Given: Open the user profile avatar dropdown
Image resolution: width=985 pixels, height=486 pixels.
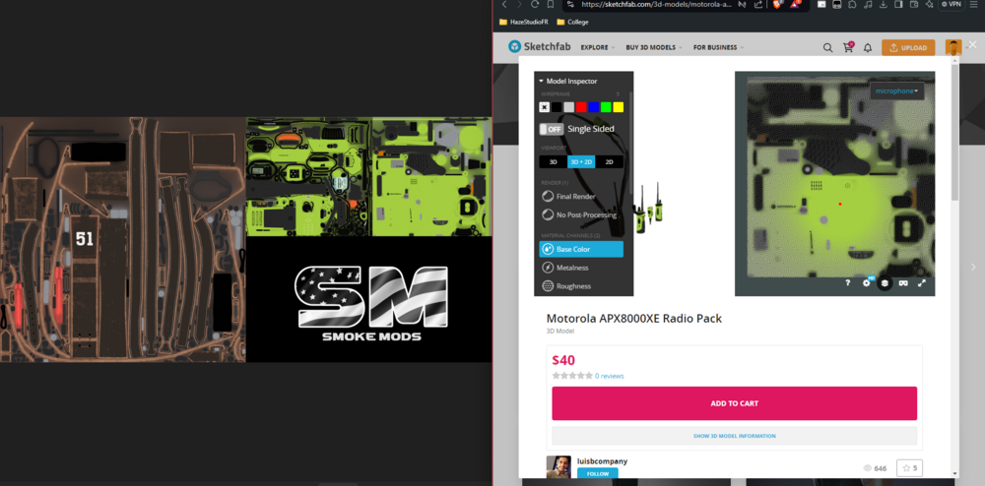Looking at the screenshot, I should (953, 47).
